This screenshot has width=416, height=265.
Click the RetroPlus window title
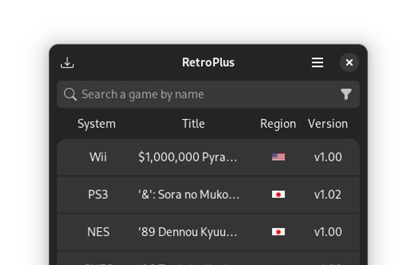tap(208, 63)
